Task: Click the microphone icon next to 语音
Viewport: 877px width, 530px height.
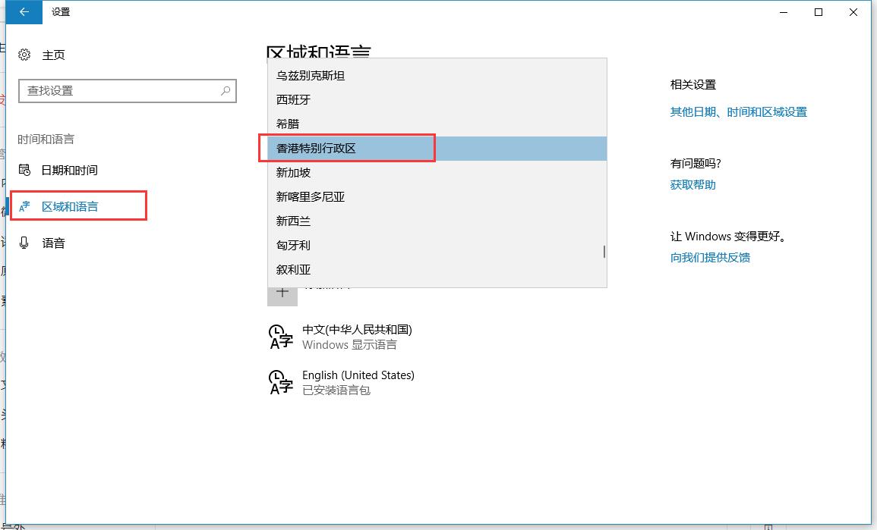Action: click(x=23, y=243)
